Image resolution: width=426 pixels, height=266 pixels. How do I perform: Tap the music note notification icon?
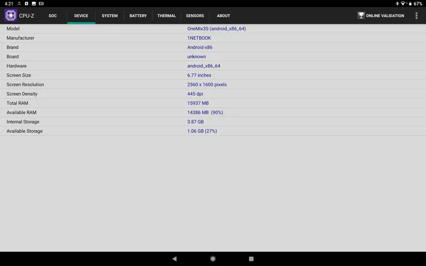(19, 3)
